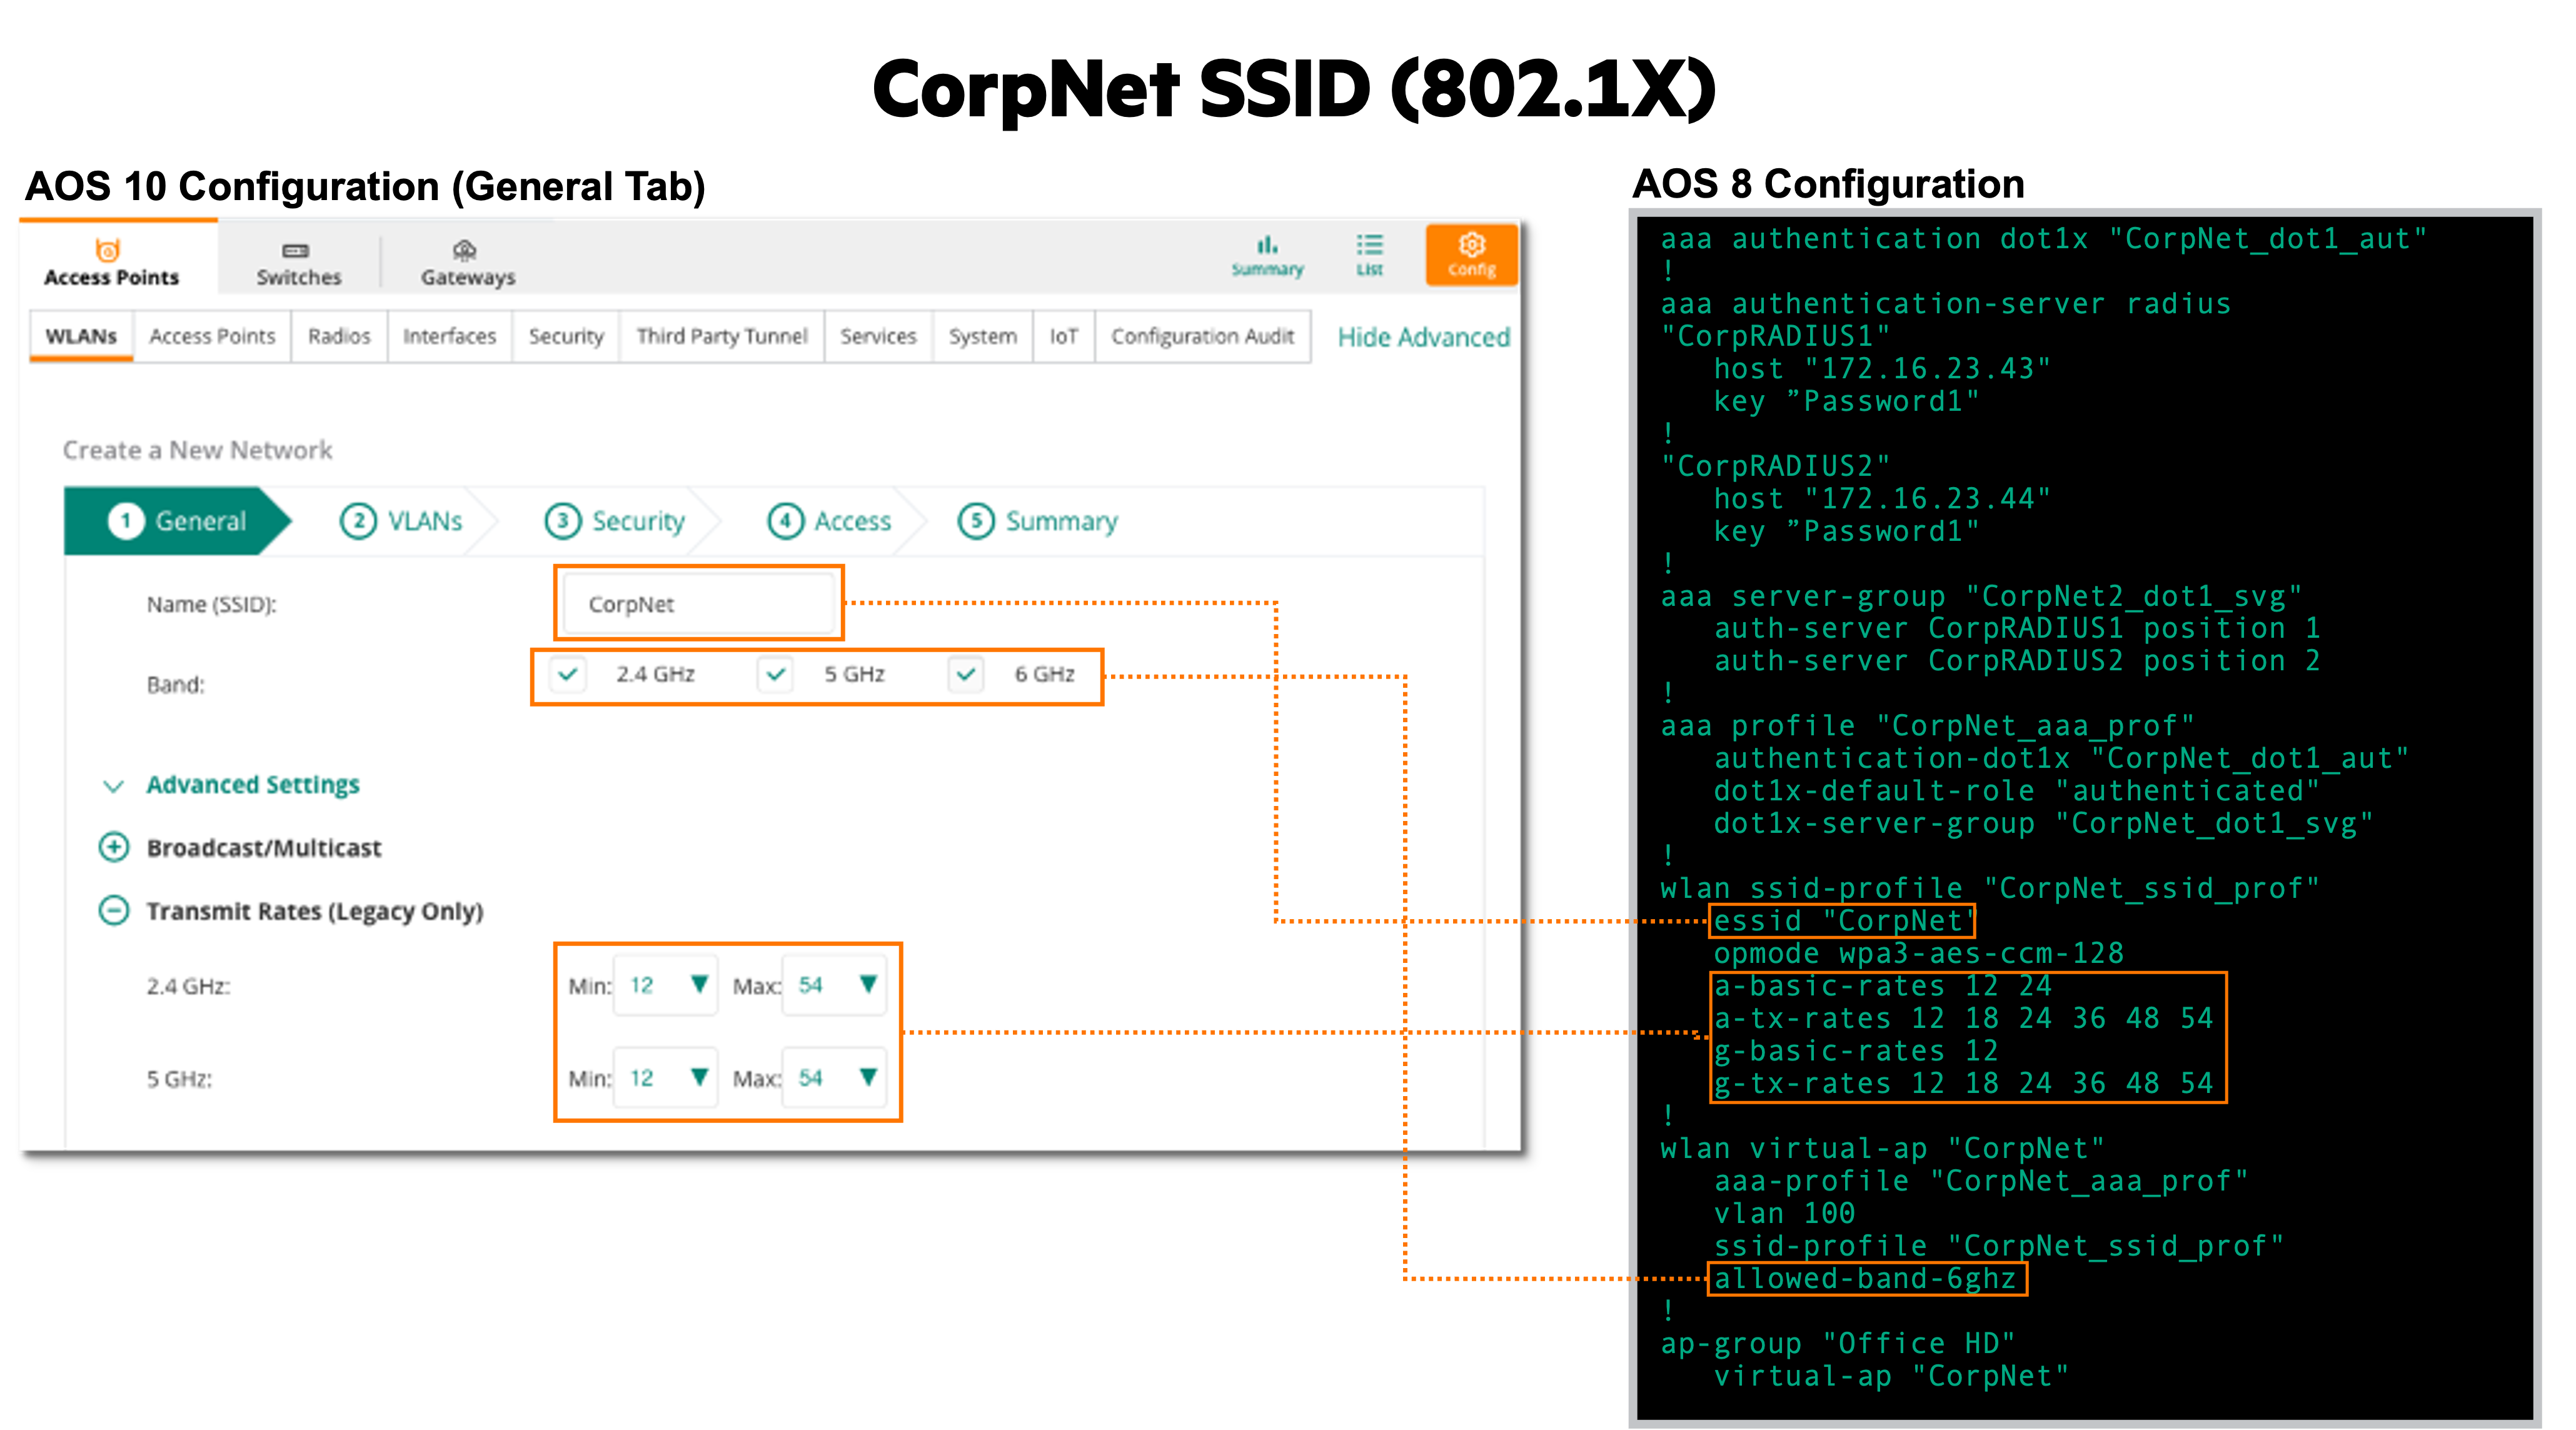The width and height of the screenshot is (2576, 1430).
Task: Open the System tab
Action: (x=983, y=336)
